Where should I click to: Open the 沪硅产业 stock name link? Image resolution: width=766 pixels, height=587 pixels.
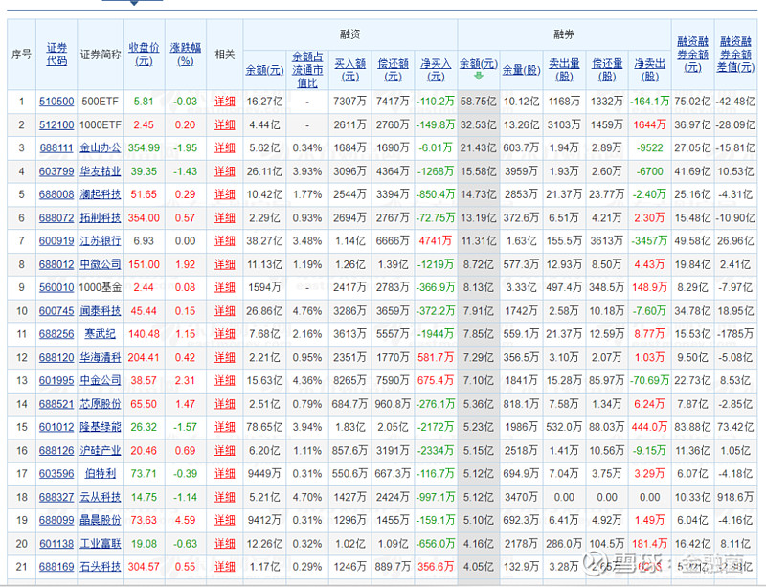[x=101, y=451]
